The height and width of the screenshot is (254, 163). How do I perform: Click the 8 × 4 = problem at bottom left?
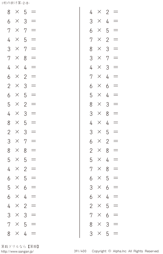coord(22,234)
